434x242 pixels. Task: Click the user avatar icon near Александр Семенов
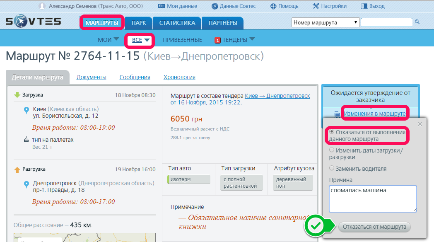pyautogui.click(x=42, y=6)
